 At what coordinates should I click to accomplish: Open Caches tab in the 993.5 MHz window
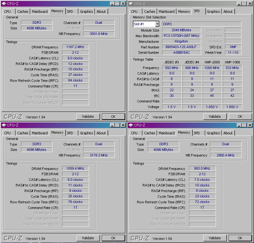point(150,133)
